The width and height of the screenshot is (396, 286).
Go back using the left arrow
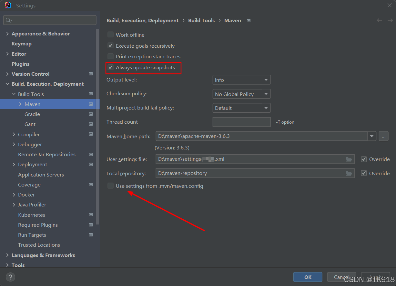[x=379, y=20]
